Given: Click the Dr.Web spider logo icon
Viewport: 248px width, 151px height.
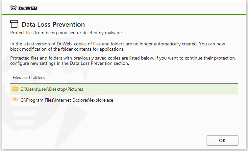Looking at the screenshot, I should [x=13, y=8].
